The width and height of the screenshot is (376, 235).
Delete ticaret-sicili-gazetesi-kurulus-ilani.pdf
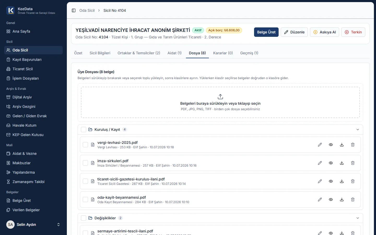pos(353,181)
